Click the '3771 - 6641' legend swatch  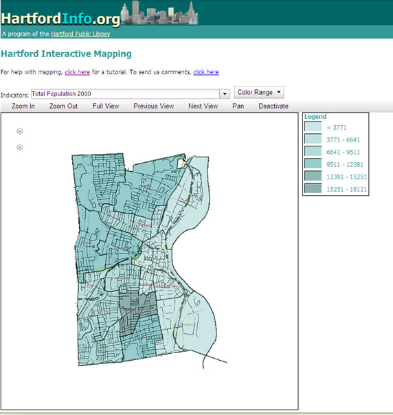[313, 139]
